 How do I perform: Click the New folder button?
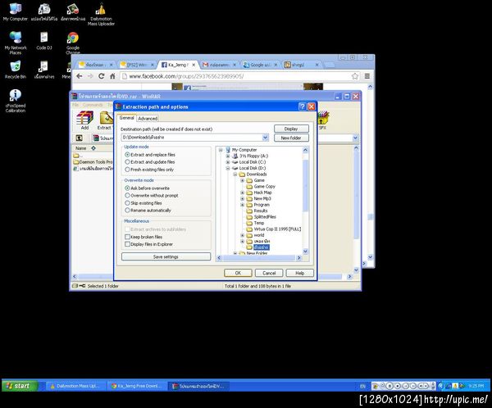(291, 138)
